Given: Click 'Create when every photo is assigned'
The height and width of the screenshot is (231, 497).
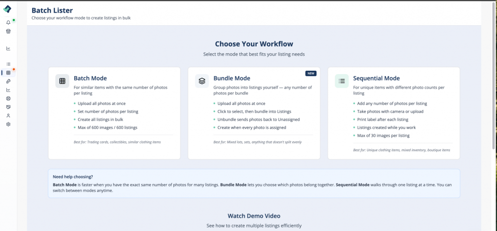Looking at the screenshot, I should coord(252,127).
